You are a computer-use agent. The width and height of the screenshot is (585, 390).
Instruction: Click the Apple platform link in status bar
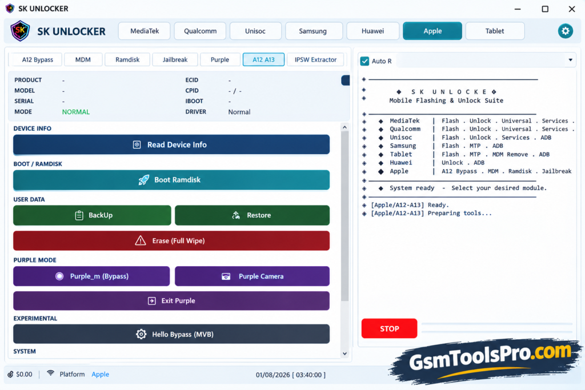pos(101,374)
